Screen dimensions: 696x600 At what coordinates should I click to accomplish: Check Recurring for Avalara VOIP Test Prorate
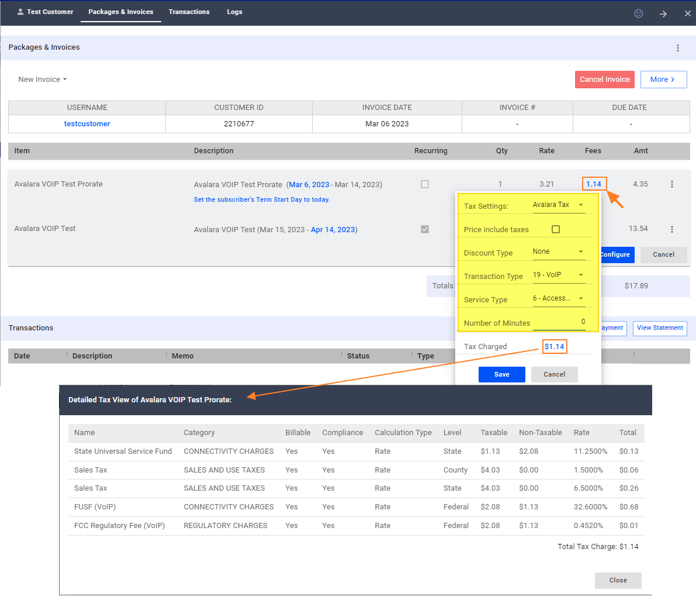(x=425, y=184)
